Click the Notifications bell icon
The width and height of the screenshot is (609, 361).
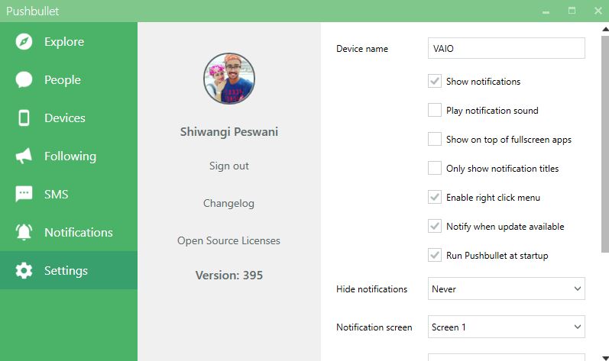24,232
